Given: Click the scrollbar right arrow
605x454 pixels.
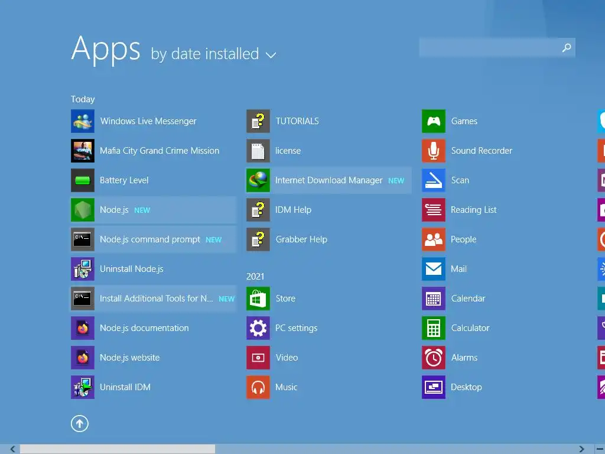Looking at the screenshot, I should [x=582, y=449].
